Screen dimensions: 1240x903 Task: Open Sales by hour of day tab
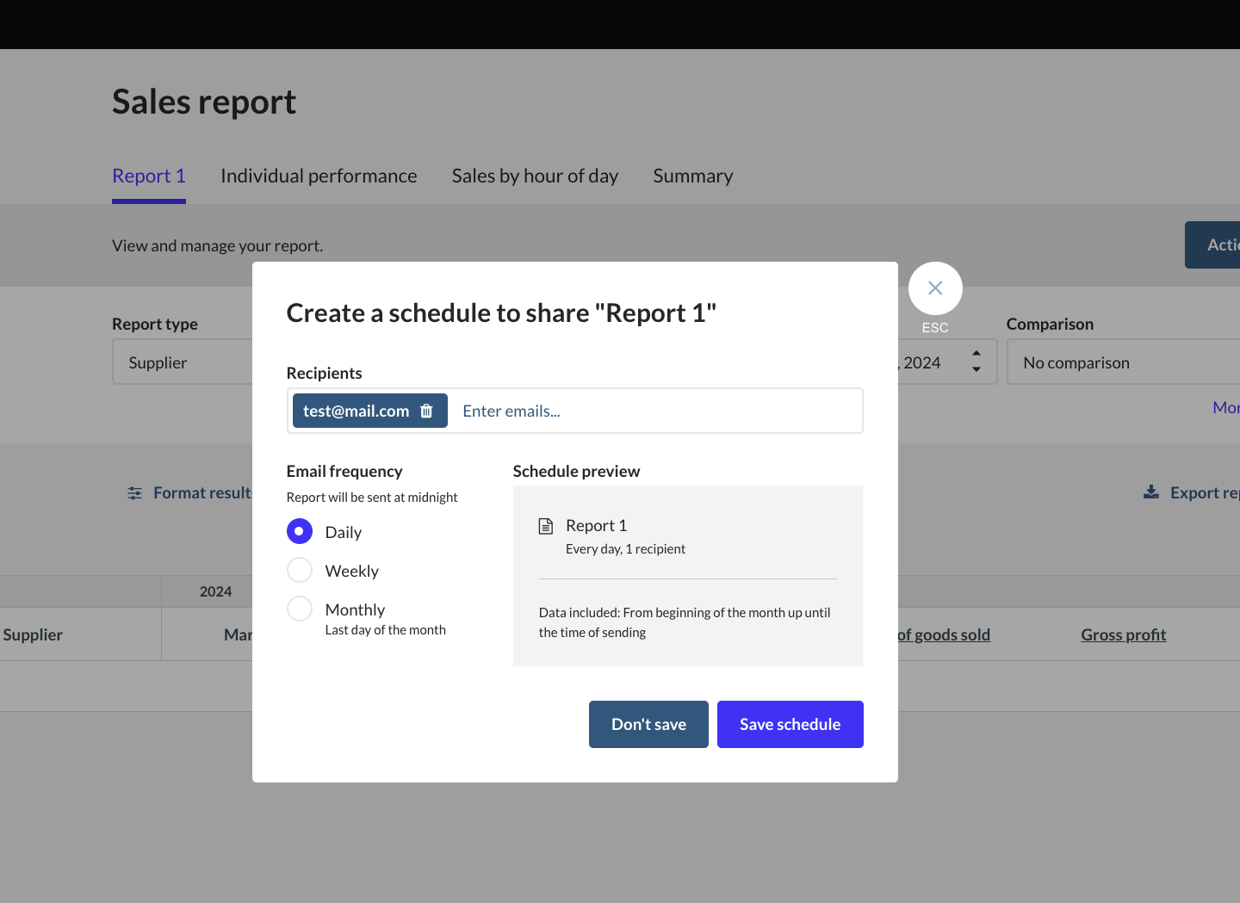[535, 176]
